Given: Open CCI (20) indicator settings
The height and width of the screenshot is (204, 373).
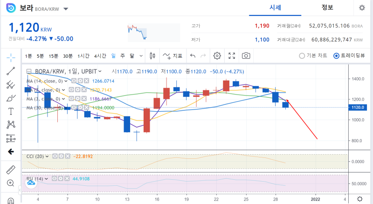Looking at the screenshot, I should (62, 156).
